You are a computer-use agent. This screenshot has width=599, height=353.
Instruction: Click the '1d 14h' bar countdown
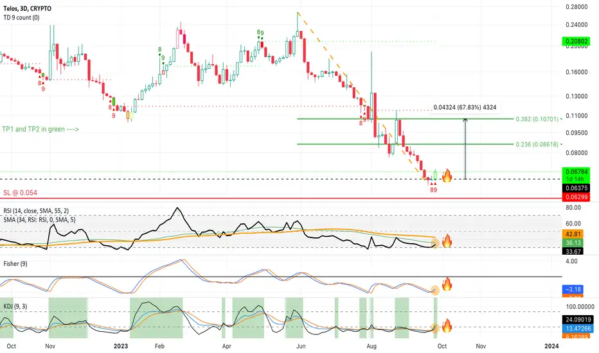[576, 179]
